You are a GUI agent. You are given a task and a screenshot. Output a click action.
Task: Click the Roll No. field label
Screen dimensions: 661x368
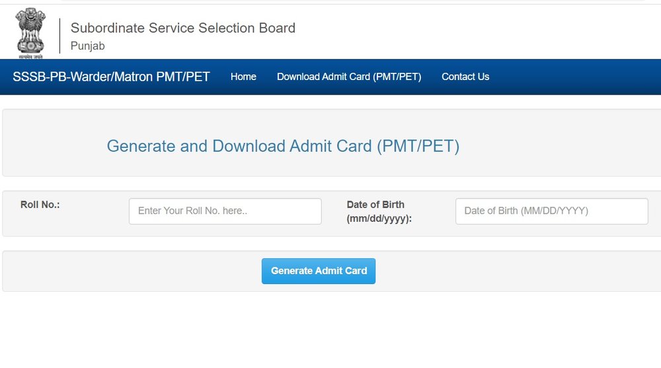[40, 205]
